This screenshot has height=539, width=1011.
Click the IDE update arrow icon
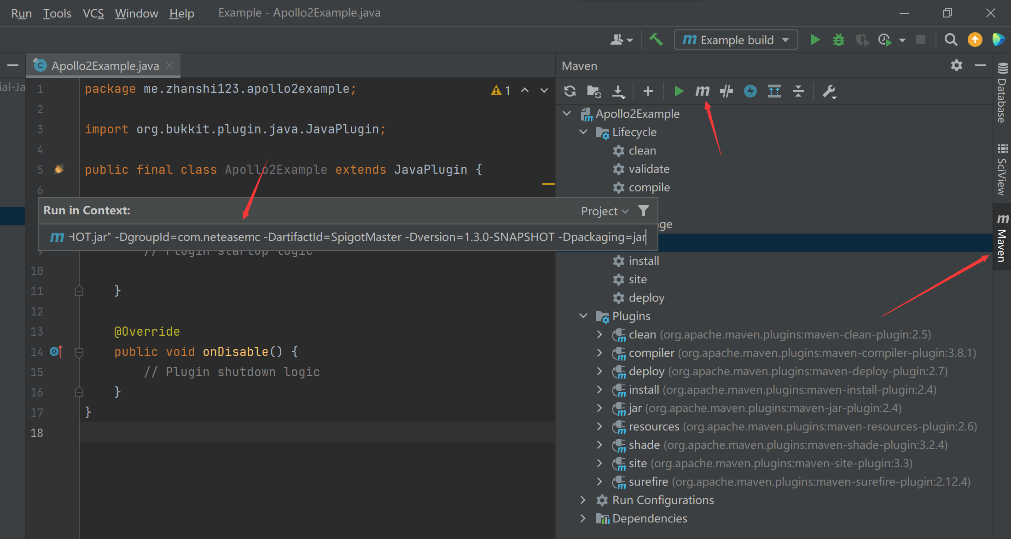[x=975, y=40]
